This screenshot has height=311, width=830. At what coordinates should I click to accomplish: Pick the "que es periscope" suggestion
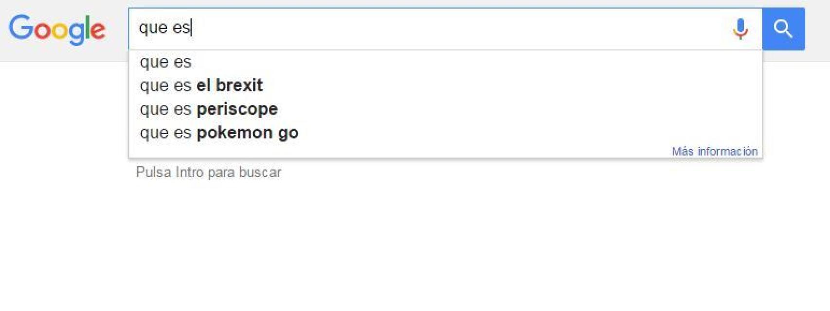point(208,109)
